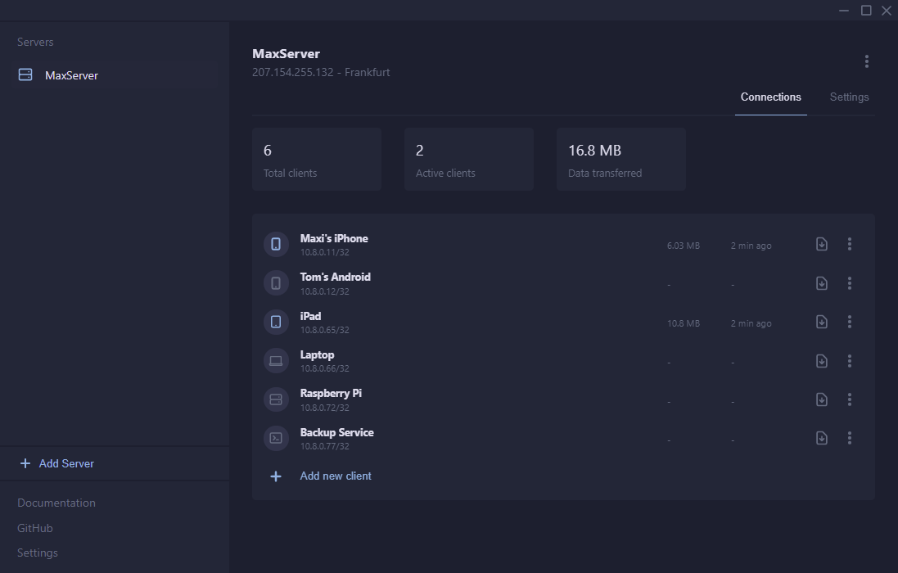Click the Laptop device icon
This screenshot has height=573, width=898.
[x=276, y=360]
